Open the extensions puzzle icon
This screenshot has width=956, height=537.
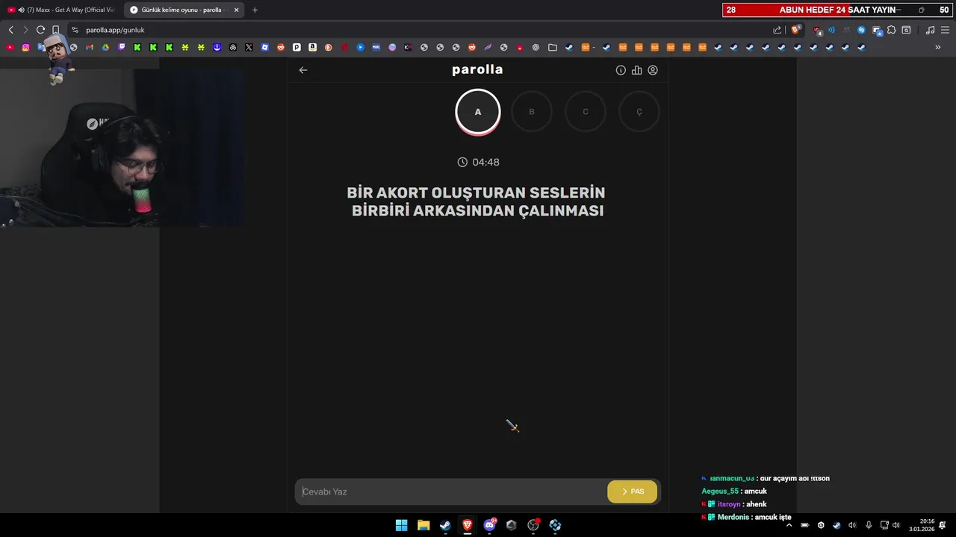891,30
